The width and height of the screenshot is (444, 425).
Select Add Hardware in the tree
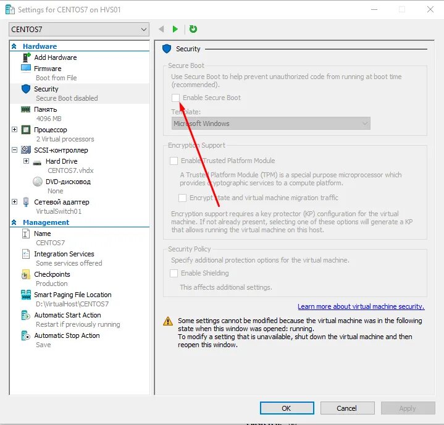[x=56, y=57]
